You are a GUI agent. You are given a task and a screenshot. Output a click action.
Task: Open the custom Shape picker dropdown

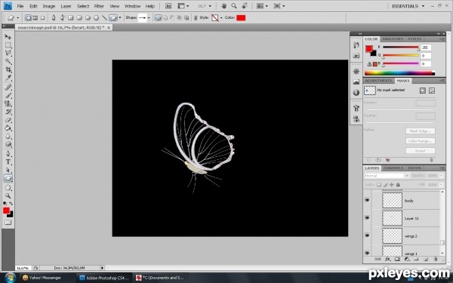tap(149, 18)
